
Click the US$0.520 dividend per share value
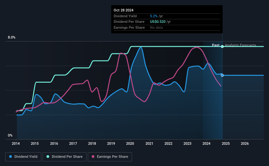tap(158, 22)
